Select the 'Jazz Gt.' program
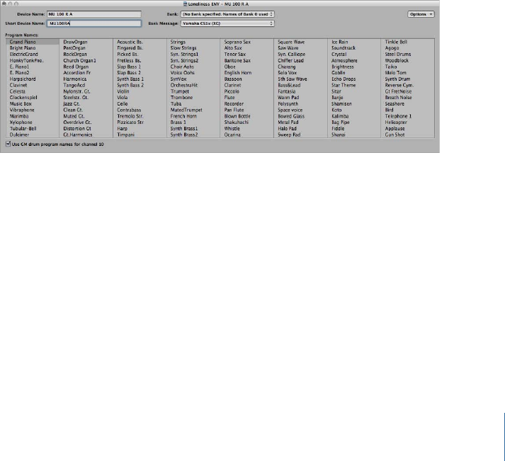505x461 pixels. click(x=72, y=103)
